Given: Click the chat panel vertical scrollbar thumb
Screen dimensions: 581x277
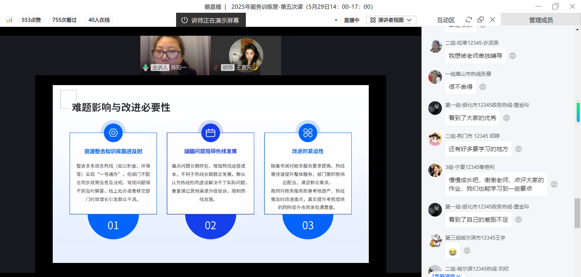Looking at the screenshot, I should [577, 213].
